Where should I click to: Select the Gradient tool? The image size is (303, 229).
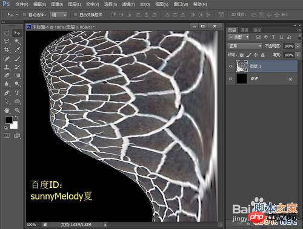[17, 76]
